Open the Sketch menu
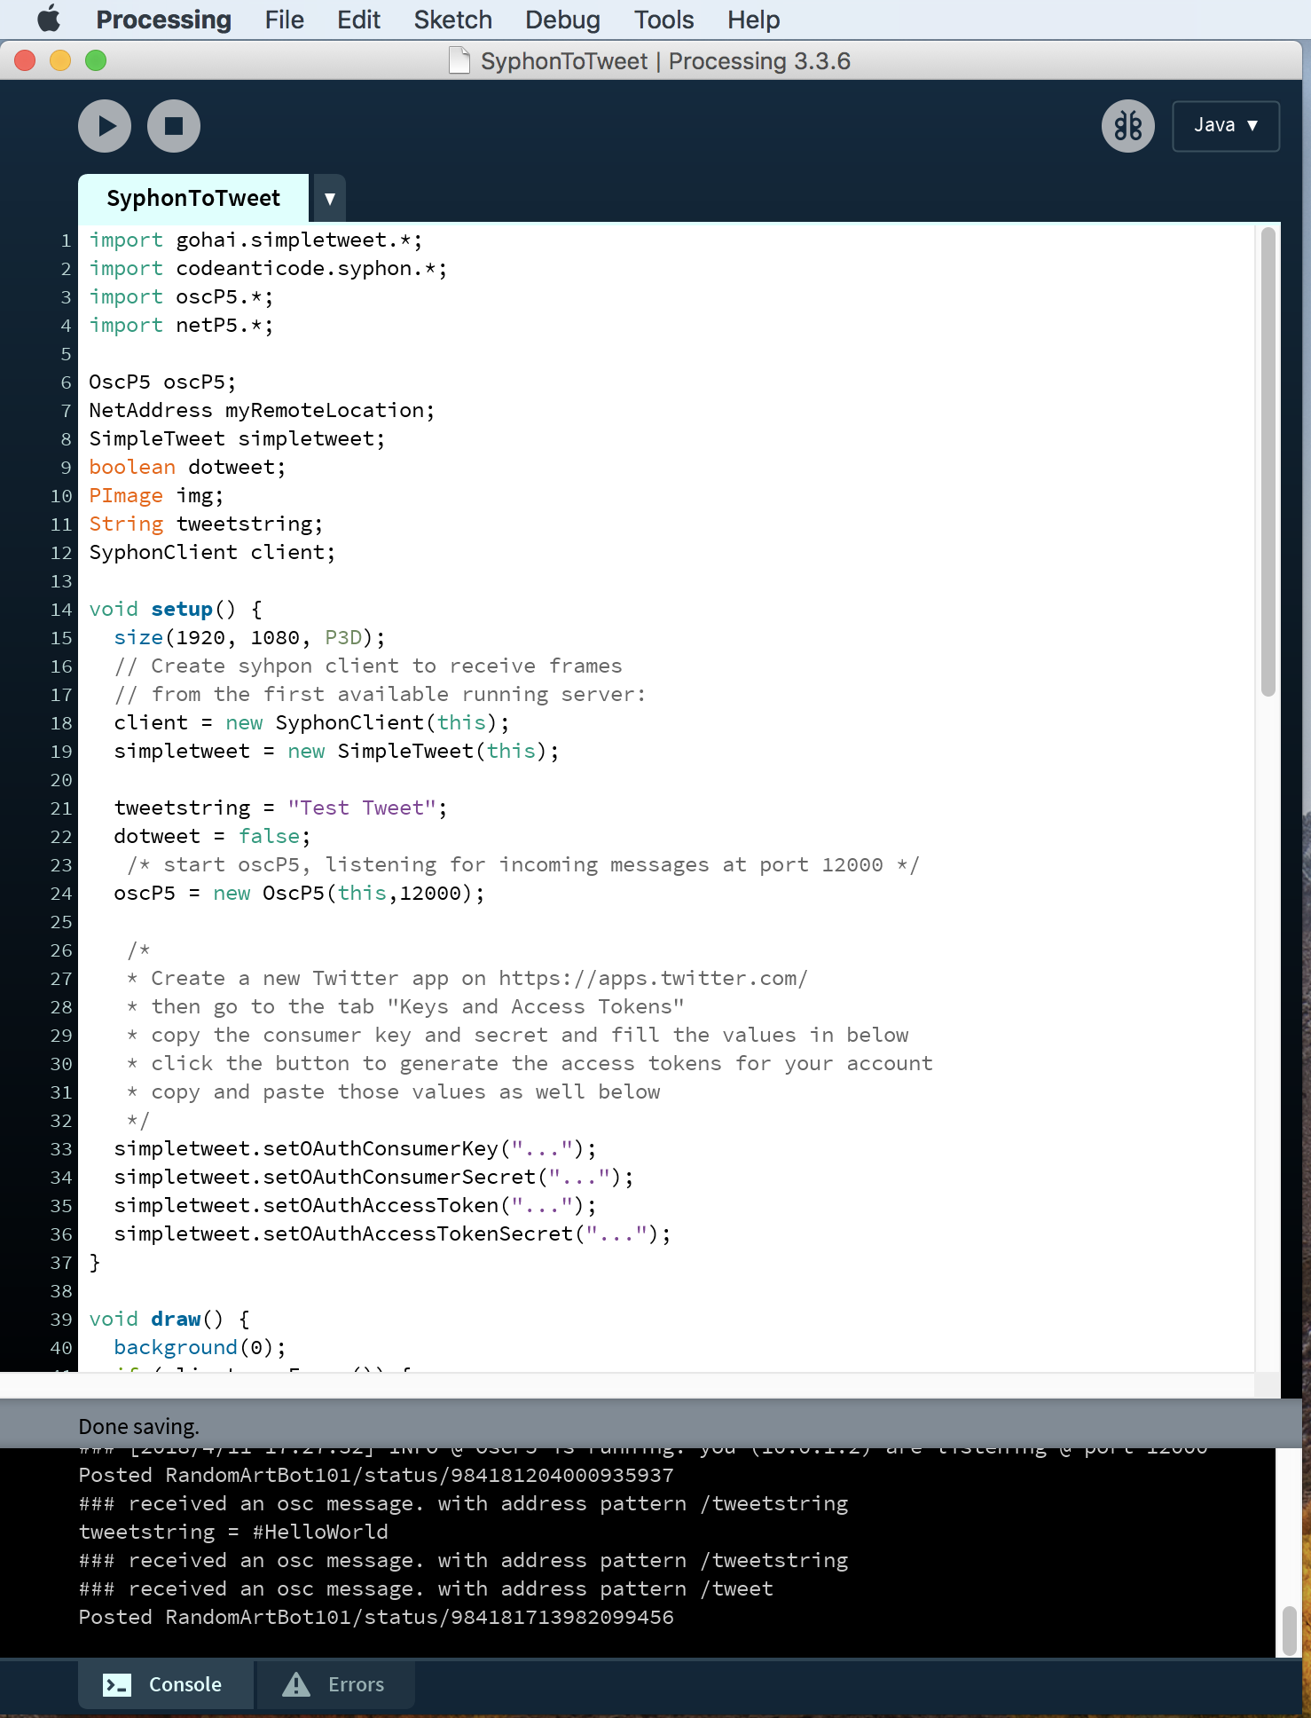The image size is (1311, 1718). (x=452, y=20)
